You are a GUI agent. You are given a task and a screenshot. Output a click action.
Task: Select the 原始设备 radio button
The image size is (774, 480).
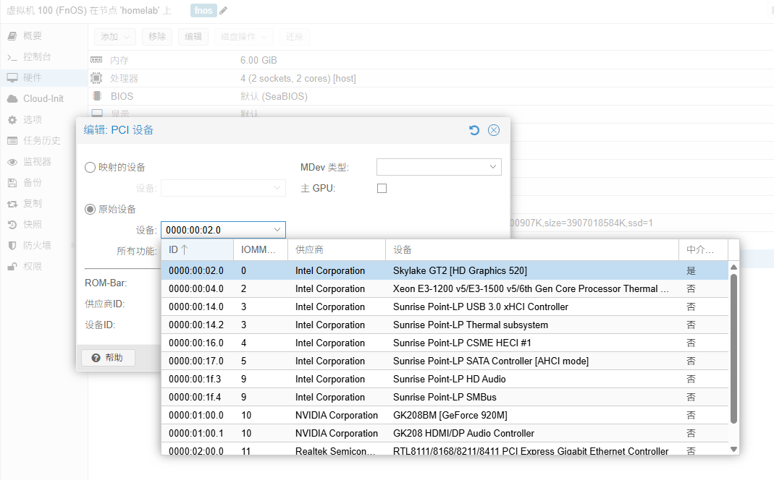pyautogui.click(x=91, y=209)
